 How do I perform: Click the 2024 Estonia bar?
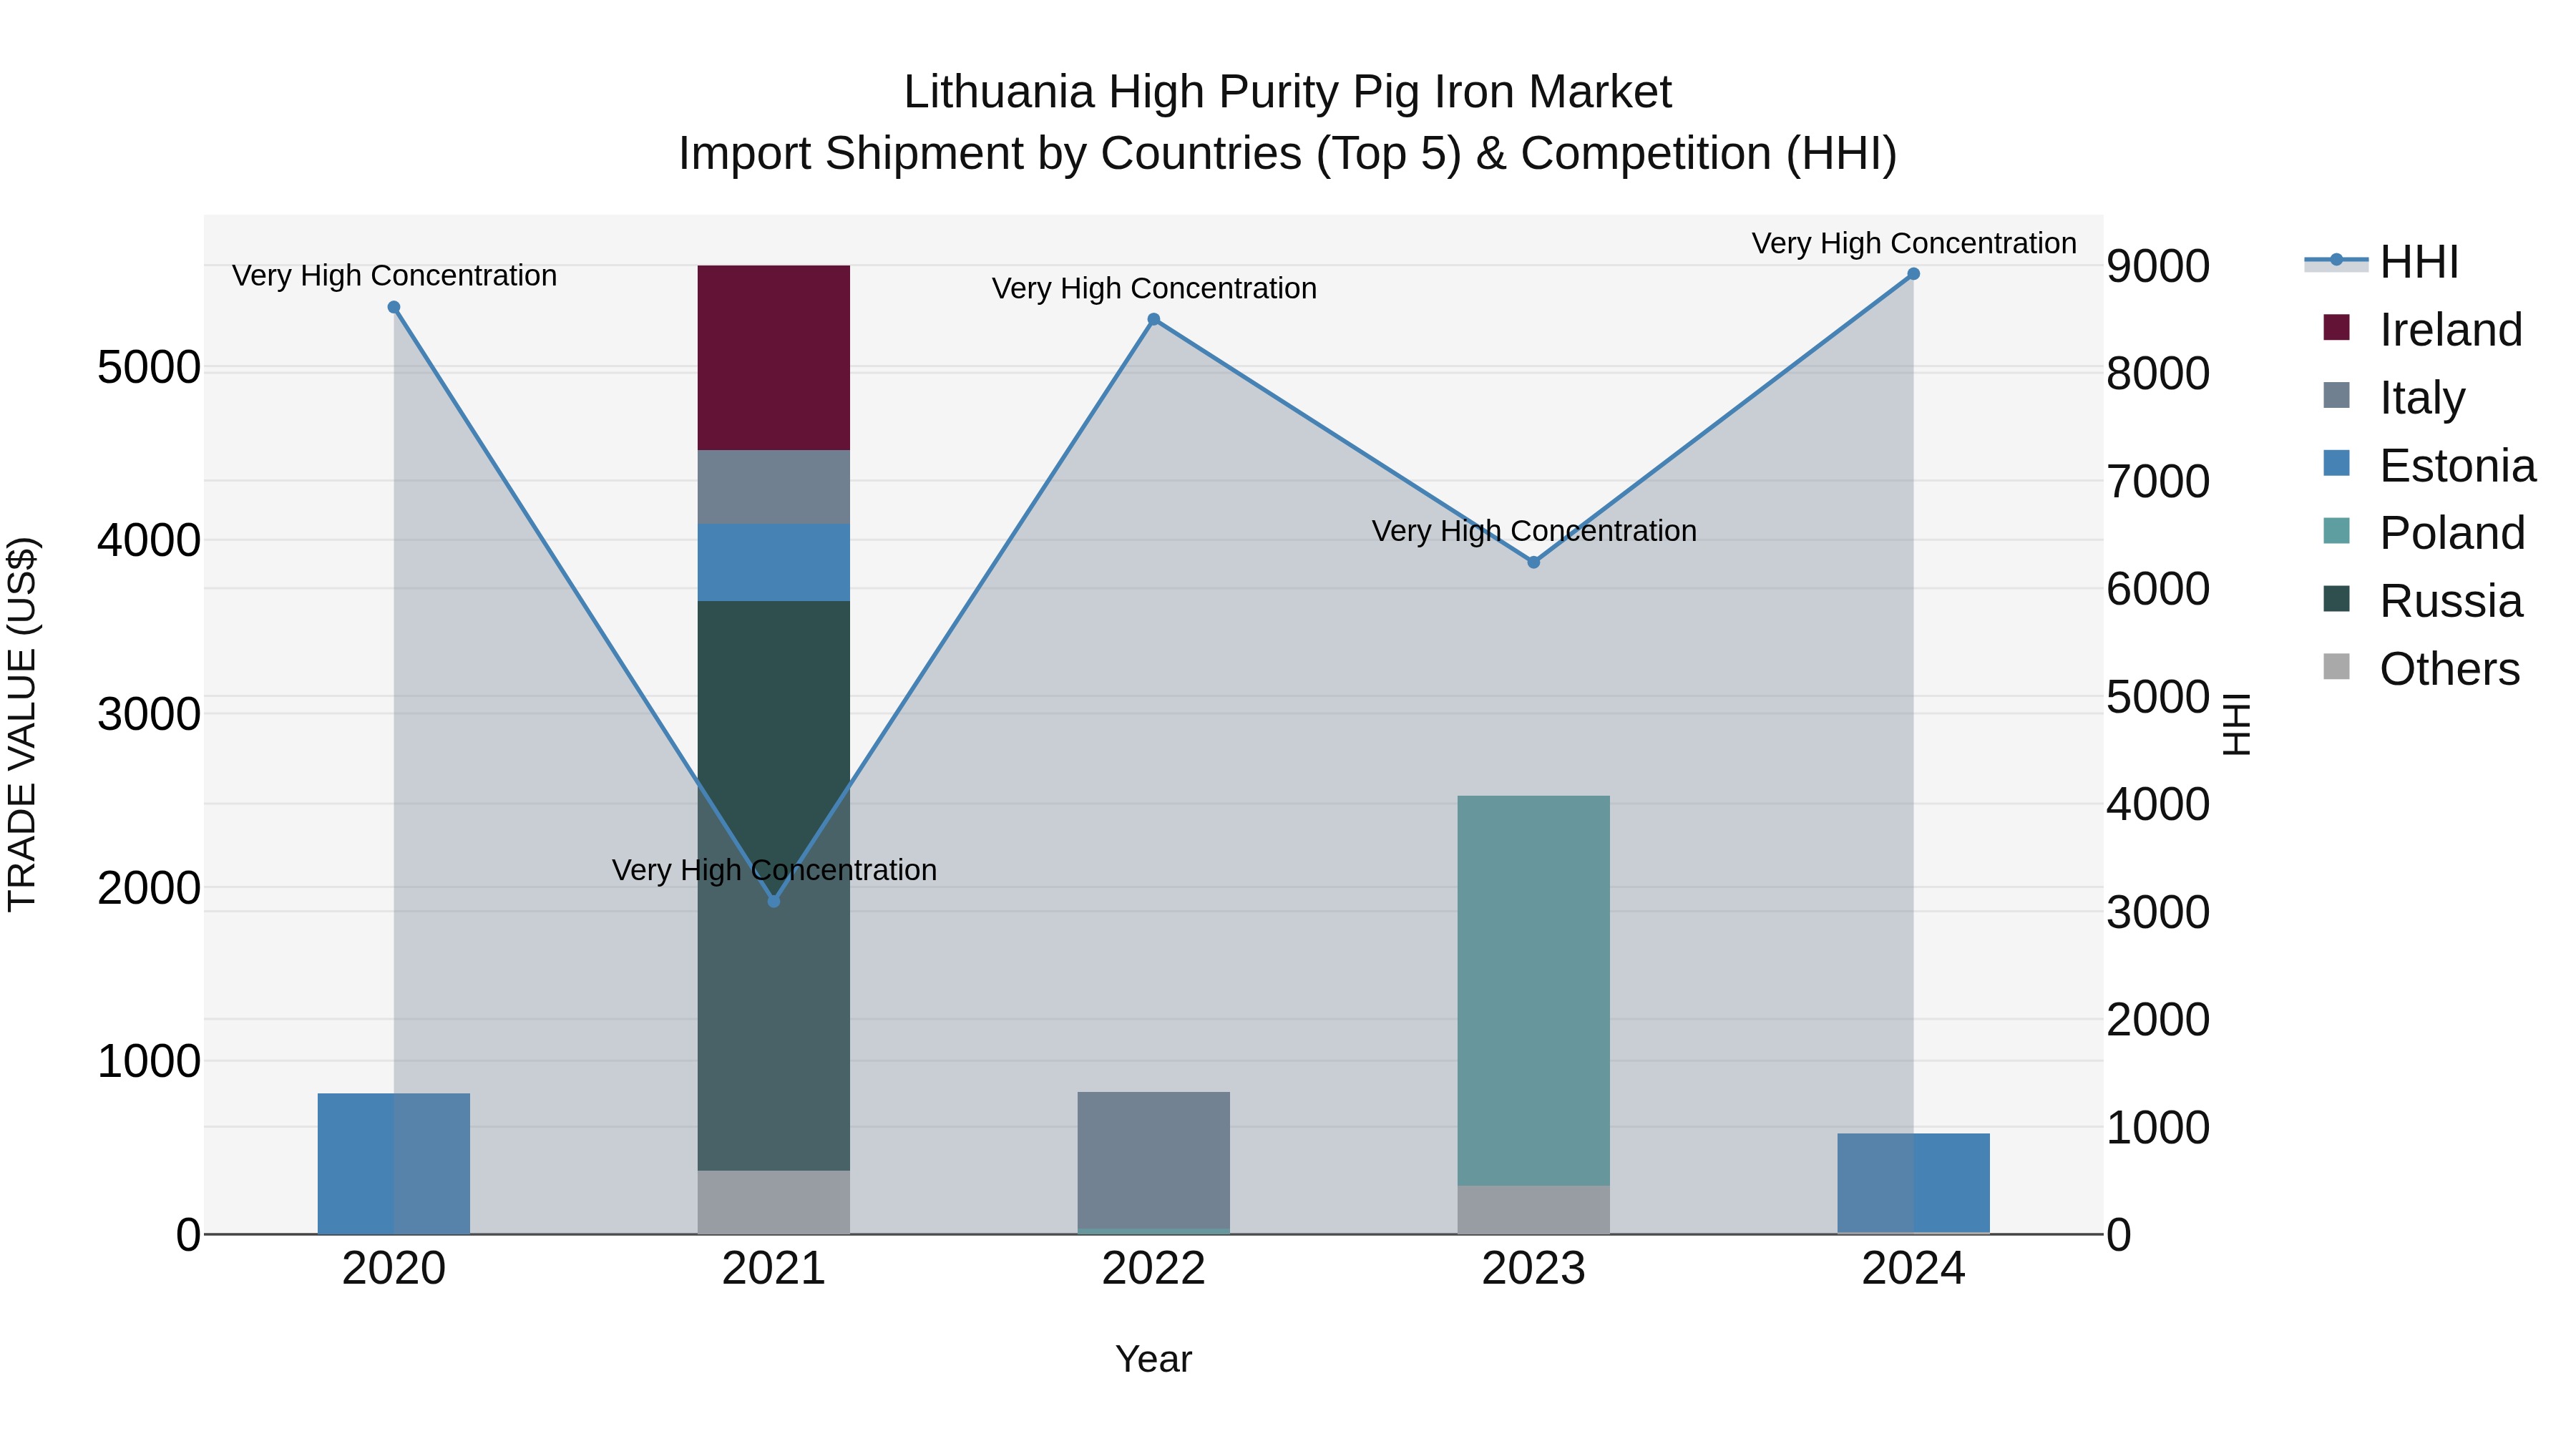point(1914,1183)
